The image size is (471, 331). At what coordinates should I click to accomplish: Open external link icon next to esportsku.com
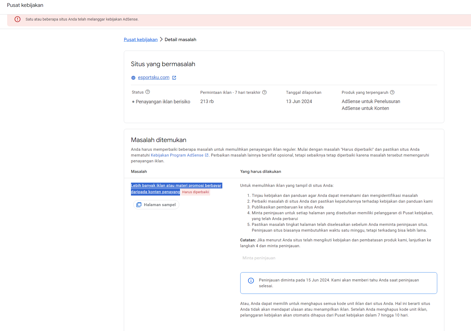click(174, 78)
